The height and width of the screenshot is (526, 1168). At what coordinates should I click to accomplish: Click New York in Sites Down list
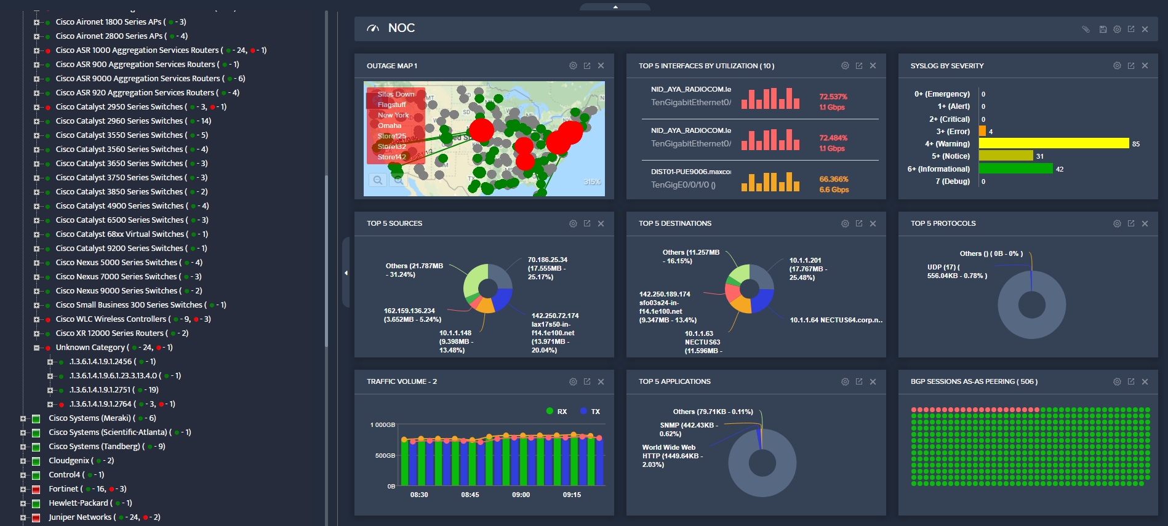click(x=393, y=115)
